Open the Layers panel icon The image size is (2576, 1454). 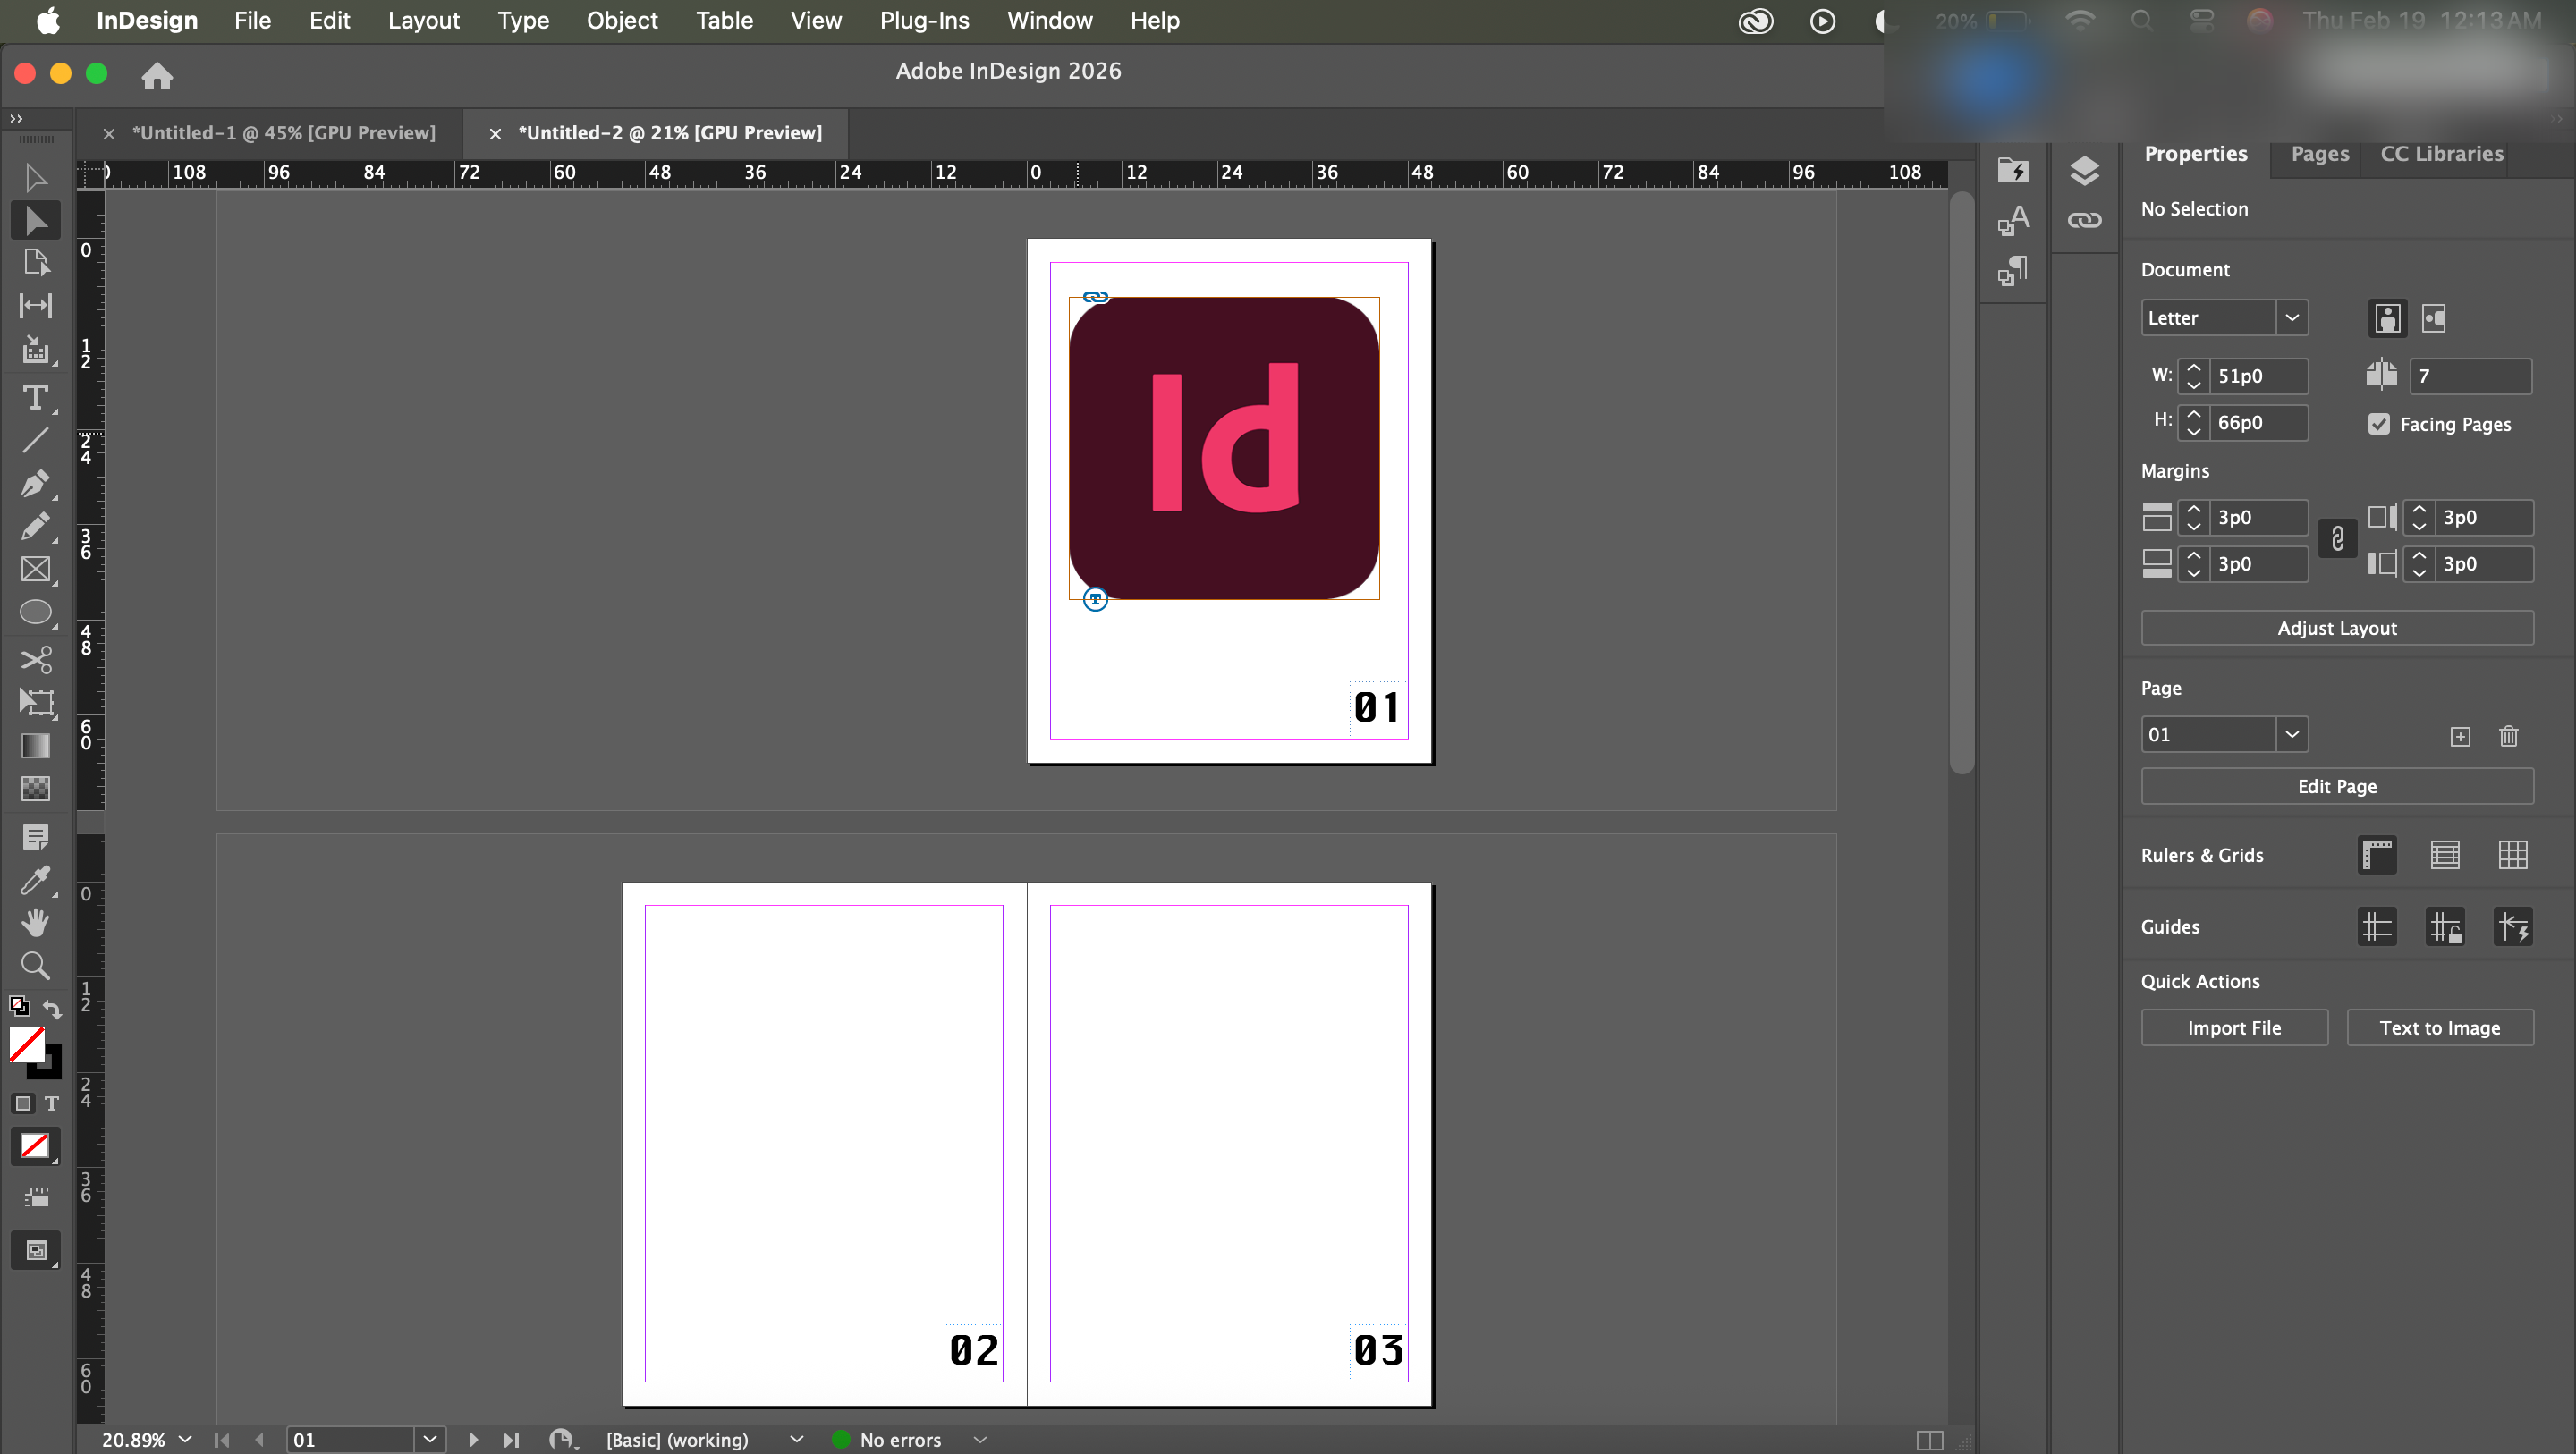pos(2084,171)
